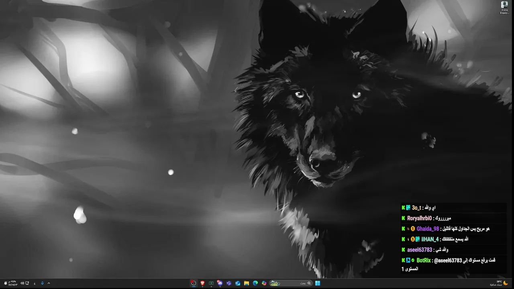Open Discord from the taskbar
Screen dimensions: 514x289
point(220,283)
